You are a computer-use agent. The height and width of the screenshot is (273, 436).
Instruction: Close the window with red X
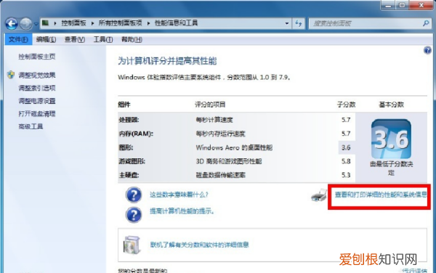point(421,5)
